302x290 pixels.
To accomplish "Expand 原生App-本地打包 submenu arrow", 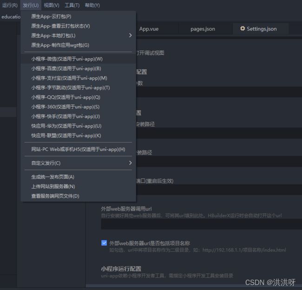I will (x=131, y=35).
